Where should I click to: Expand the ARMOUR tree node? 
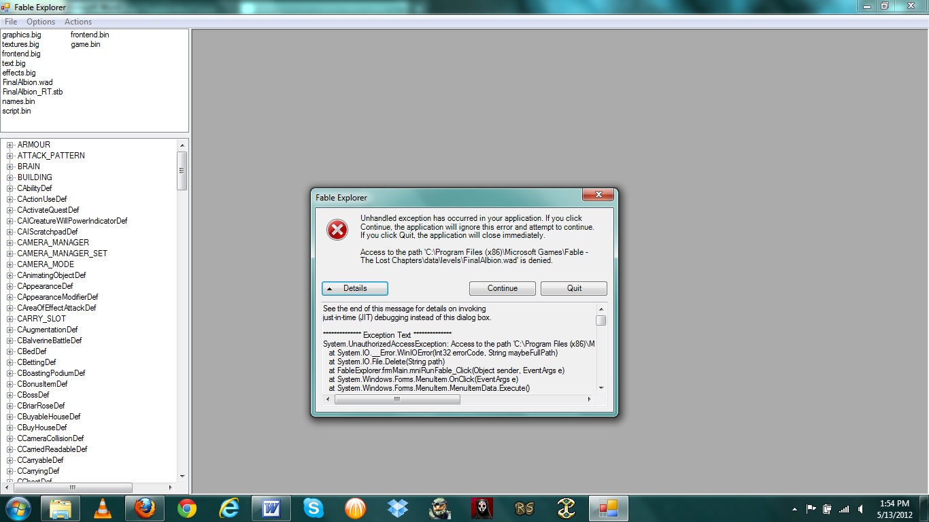pyautogui.click(x=10, y=145)
